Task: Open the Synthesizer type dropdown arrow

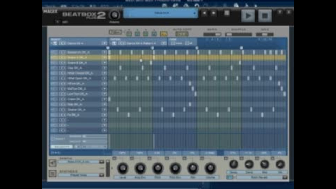Action: 101,175
